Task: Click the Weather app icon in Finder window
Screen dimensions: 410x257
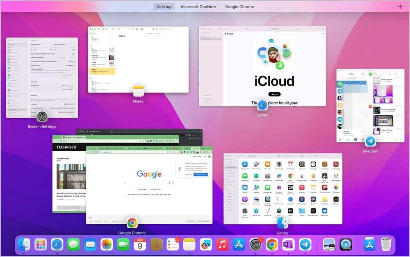Action: click(324, 211)
